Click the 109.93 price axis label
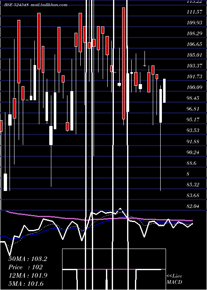207x290 pixels. (195, 23)
